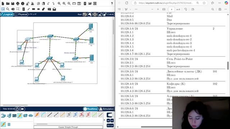
Task: Pick the orange Fiber cable
Action: click(63, 115)
